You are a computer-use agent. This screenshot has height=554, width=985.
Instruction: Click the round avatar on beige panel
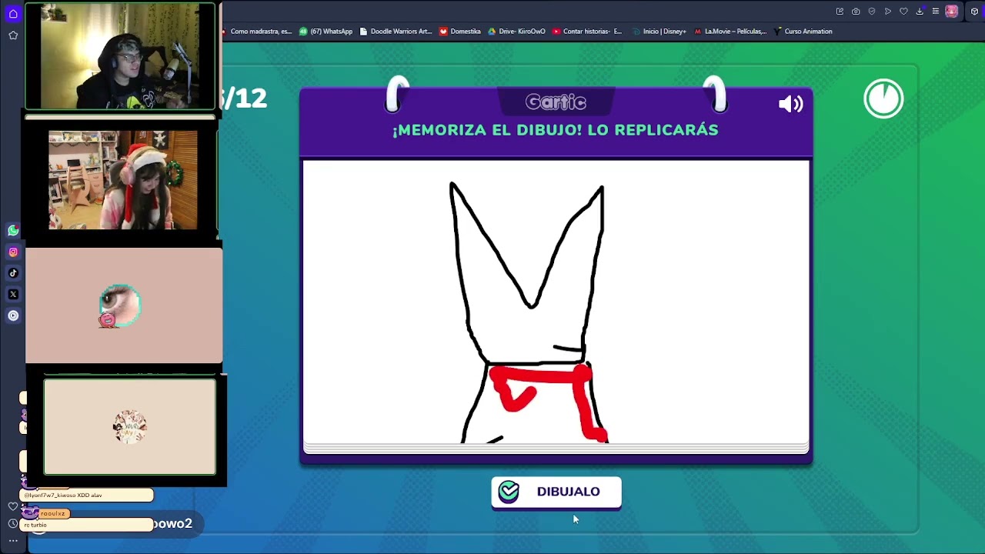(x=130, y=426)
